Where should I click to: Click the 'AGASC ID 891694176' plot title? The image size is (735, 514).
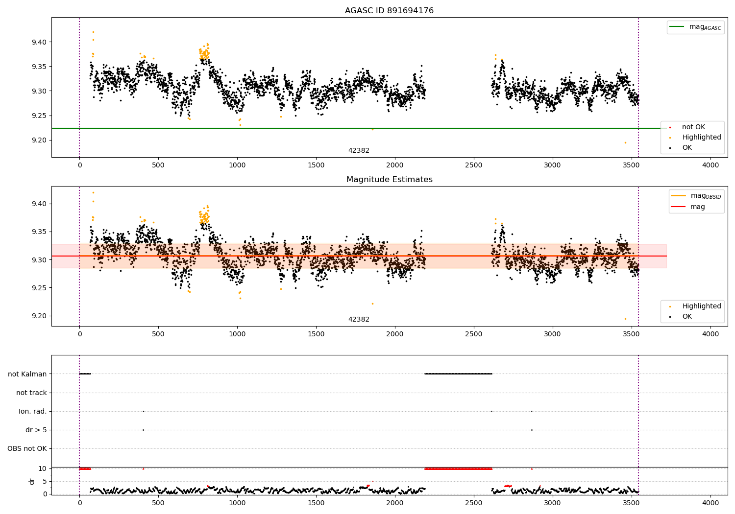coord(389,11)
